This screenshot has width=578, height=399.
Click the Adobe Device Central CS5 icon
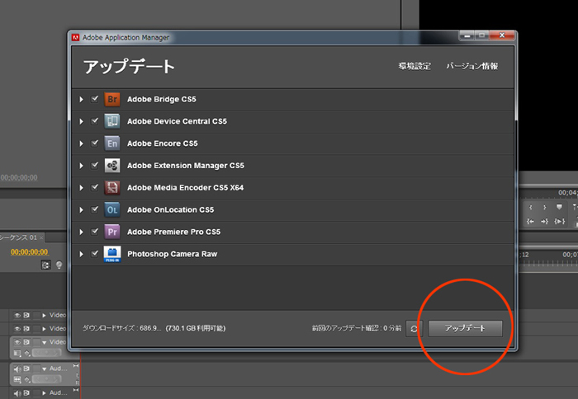click(112, 121)
